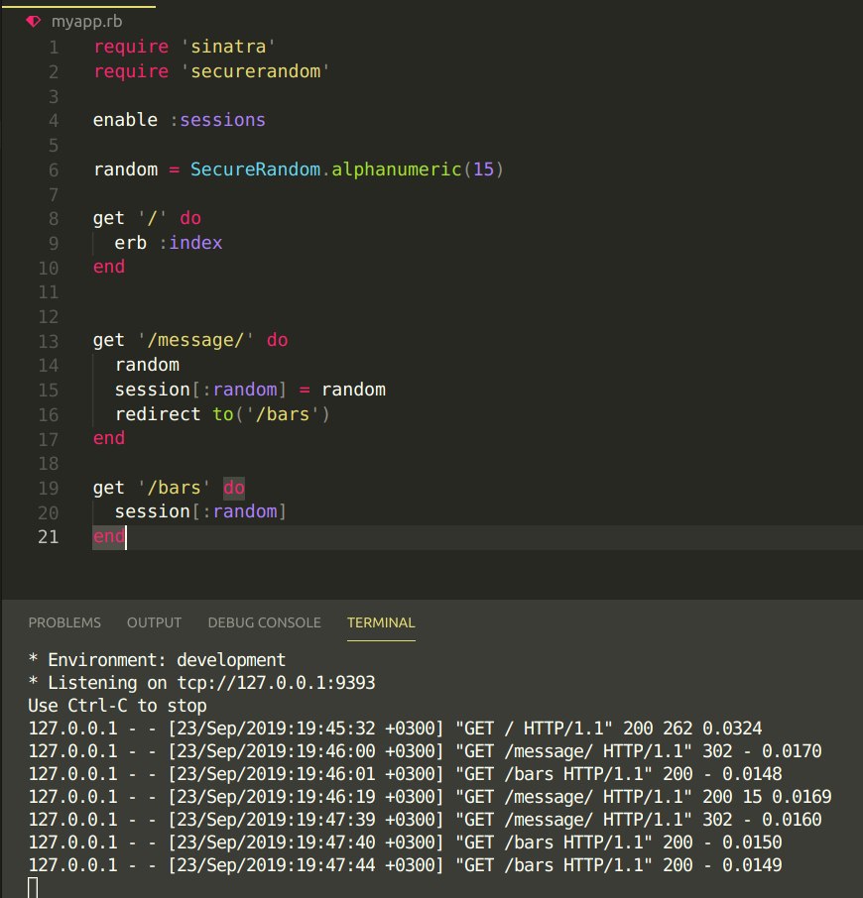Image resolution: width=863 pixels, height=898 pixels.
Task: Click the 19:47:44 GET /bars log line
Action: 405,865
